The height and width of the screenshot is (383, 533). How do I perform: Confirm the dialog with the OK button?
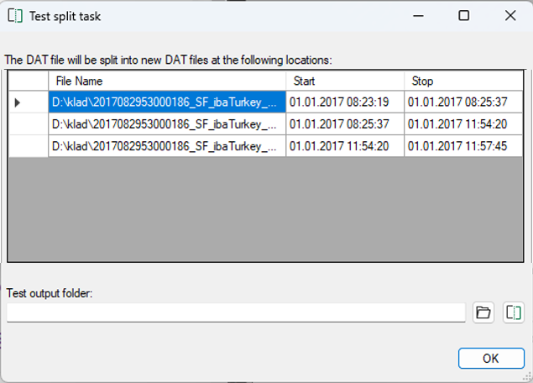[x=491, y=358]
